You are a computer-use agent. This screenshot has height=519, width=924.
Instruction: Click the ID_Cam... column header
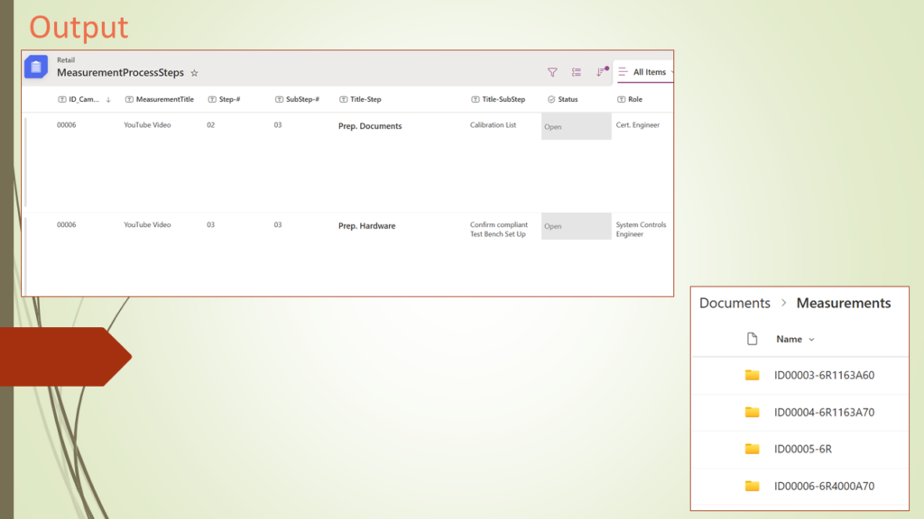pos(79,99)
